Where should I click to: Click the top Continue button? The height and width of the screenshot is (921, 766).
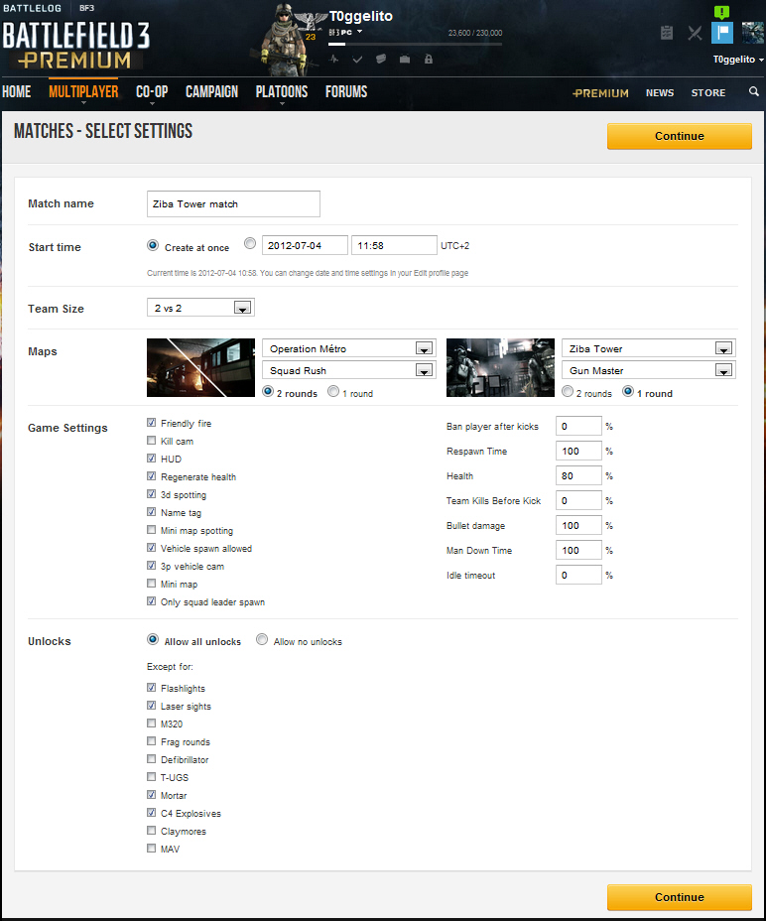tap(680, 136)
